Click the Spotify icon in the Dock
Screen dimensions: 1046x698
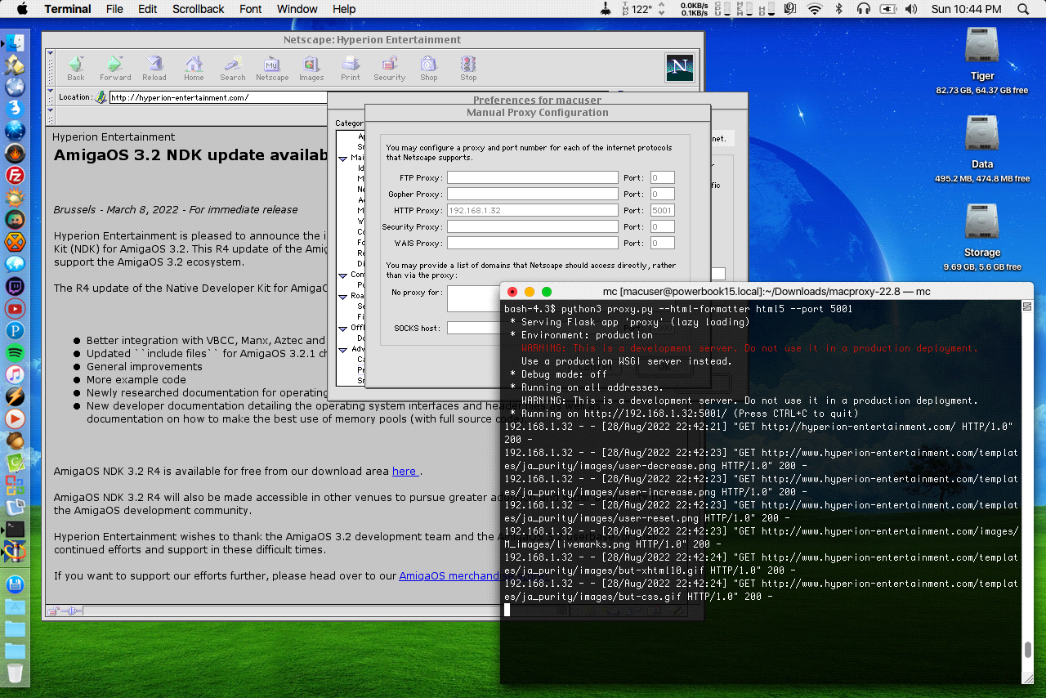coord(15,353)
